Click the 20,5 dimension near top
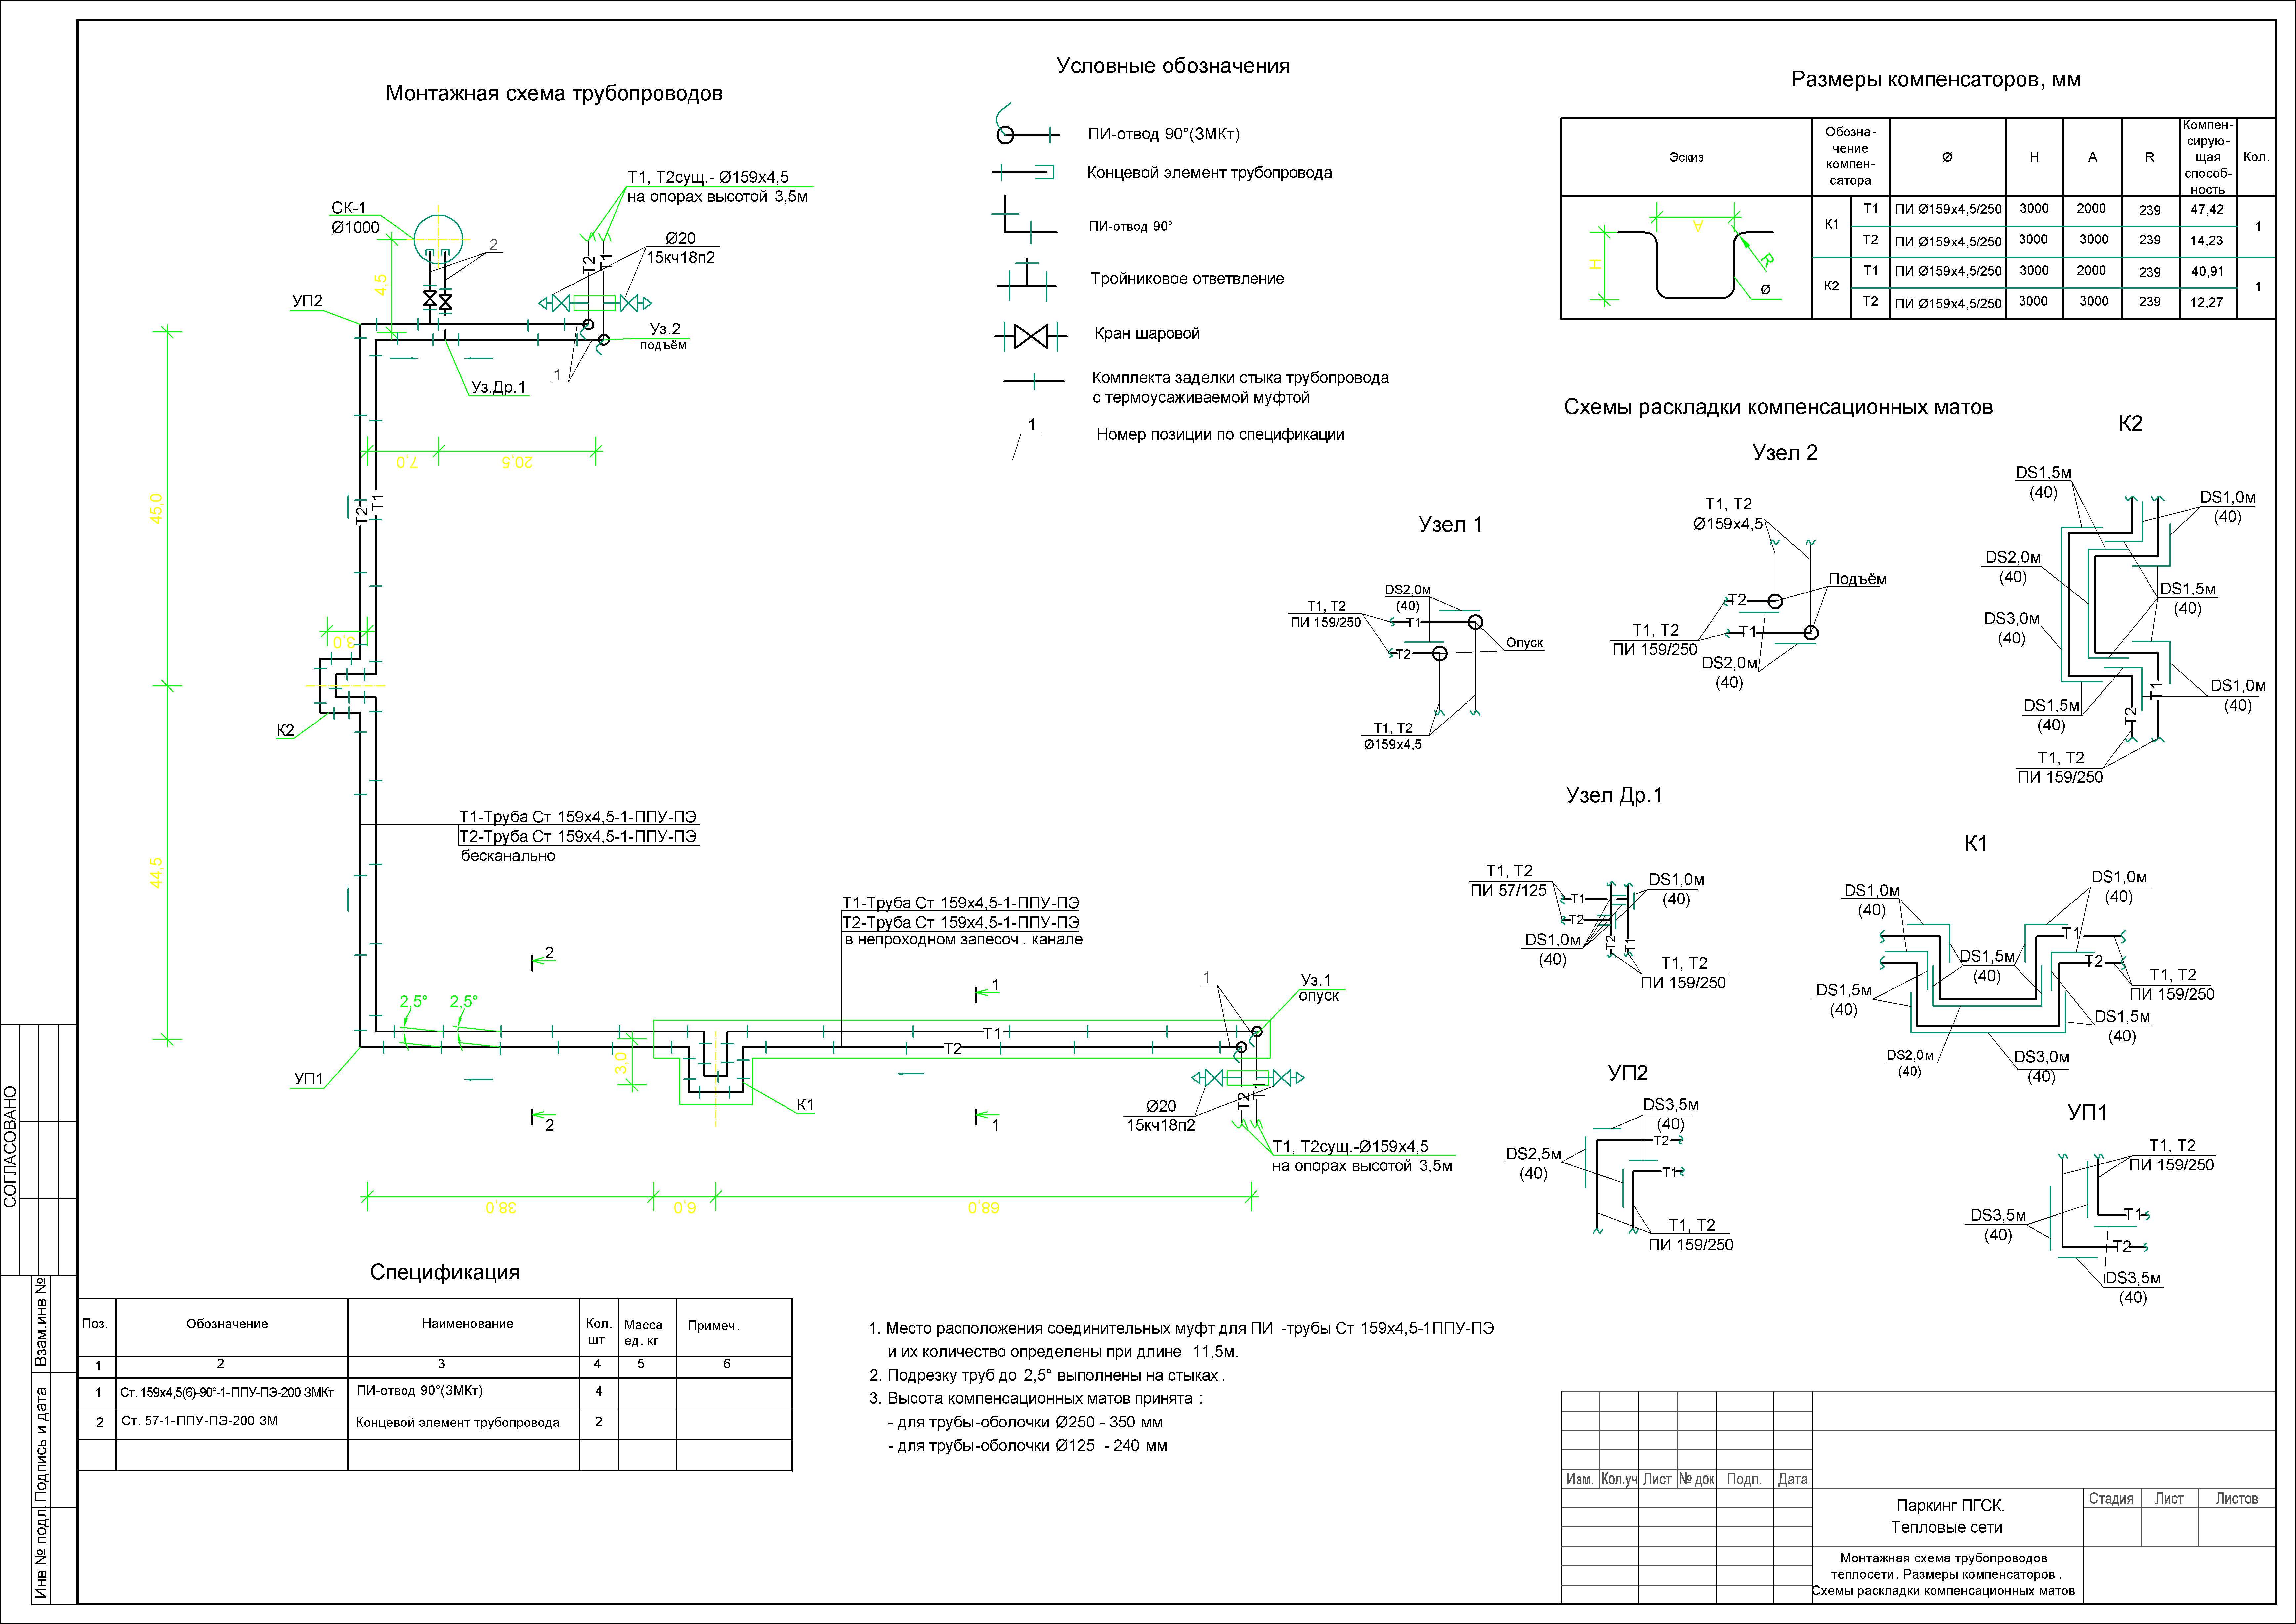 point(517,462)
